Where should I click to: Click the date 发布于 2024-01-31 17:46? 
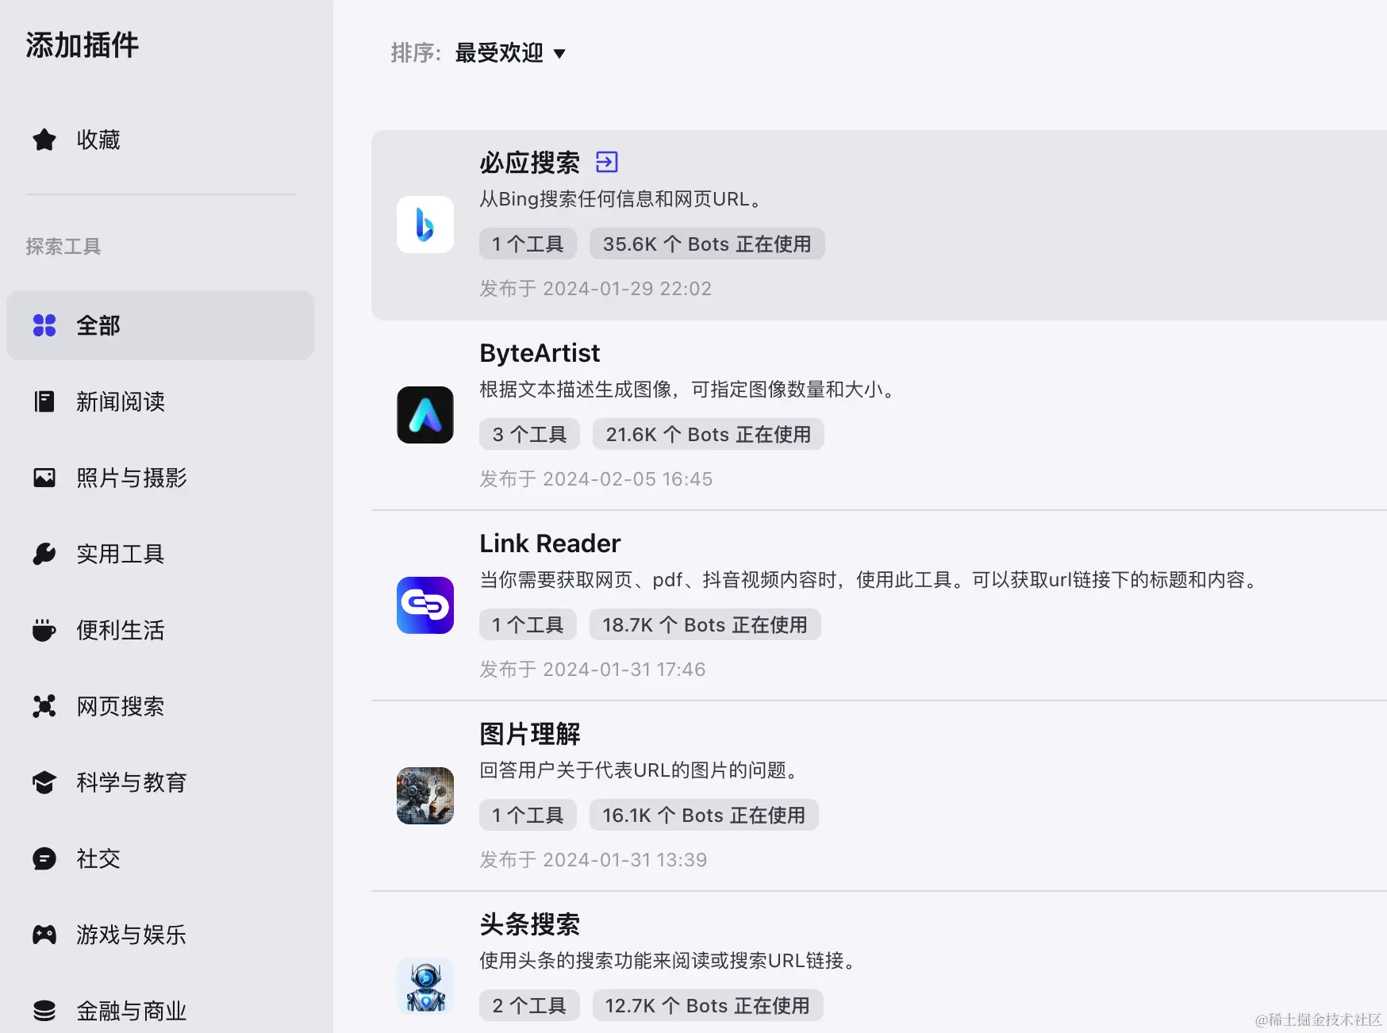click(x=593, y=669)
